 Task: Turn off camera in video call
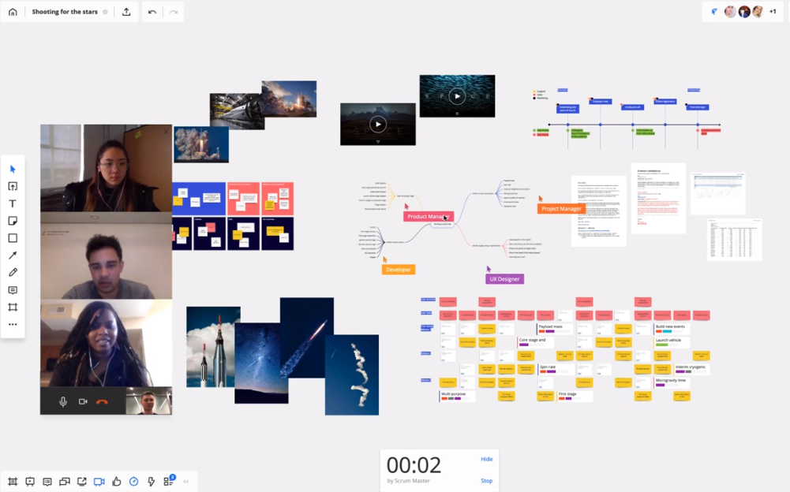pos(83,401)
